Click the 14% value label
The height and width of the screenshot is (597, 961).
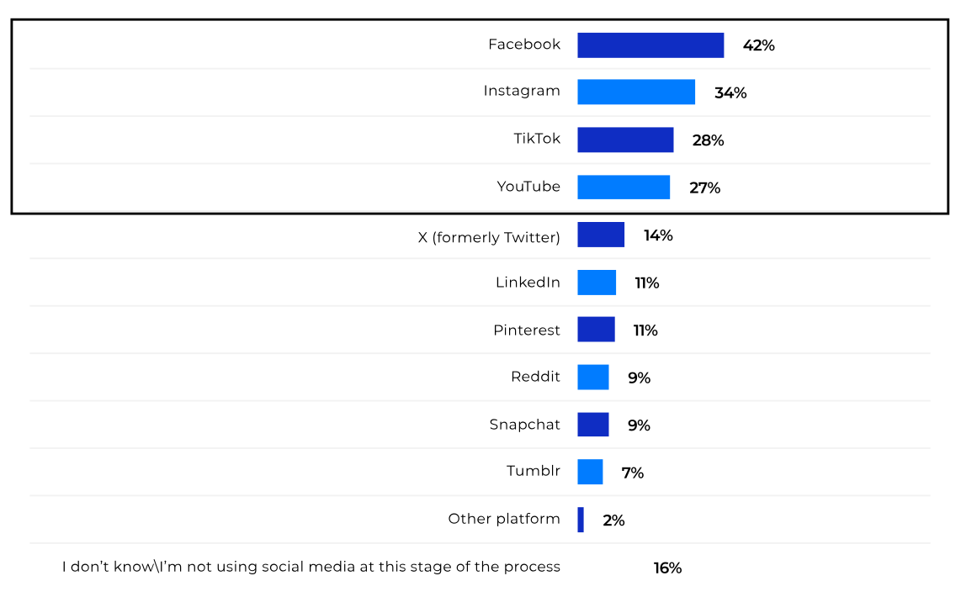pyautogui.click(x=658, y=235)
